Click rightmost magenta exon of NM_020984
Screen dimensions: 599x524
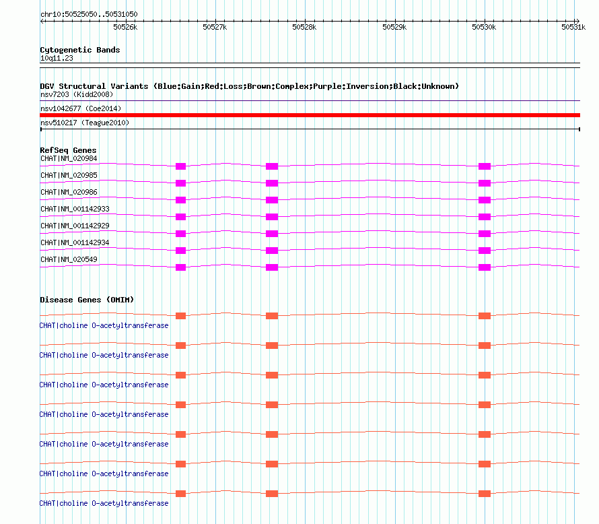coord(485,166)
